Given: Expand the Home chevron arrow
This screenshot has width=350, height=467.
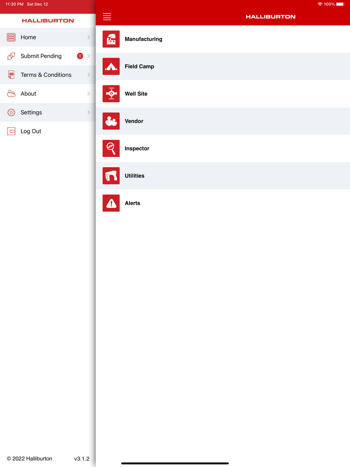Looking at the screenshot, I should [x=89, y=37].
